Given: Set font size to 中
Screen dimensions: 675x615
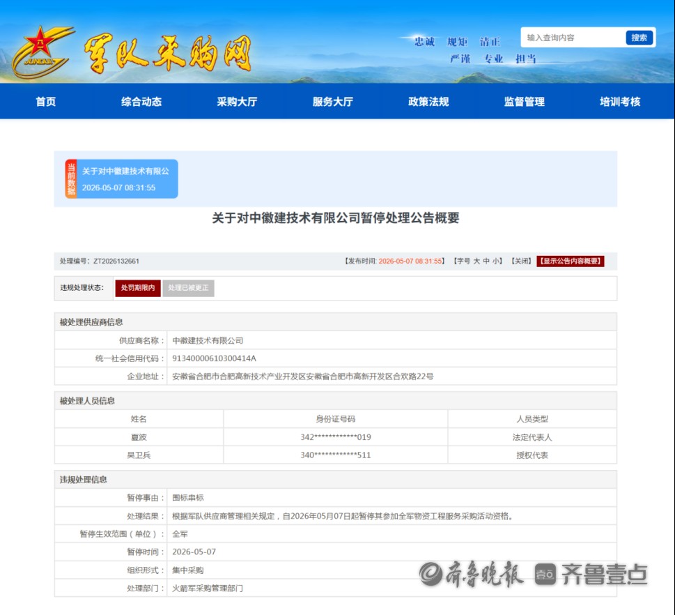Looking at the screenshot, I should pos(486,261).
